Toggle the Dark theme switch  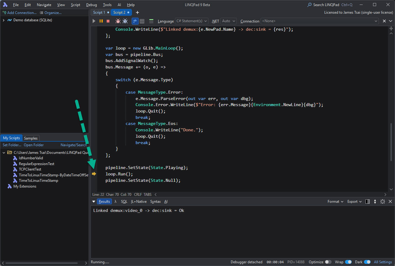pos(367,262)
